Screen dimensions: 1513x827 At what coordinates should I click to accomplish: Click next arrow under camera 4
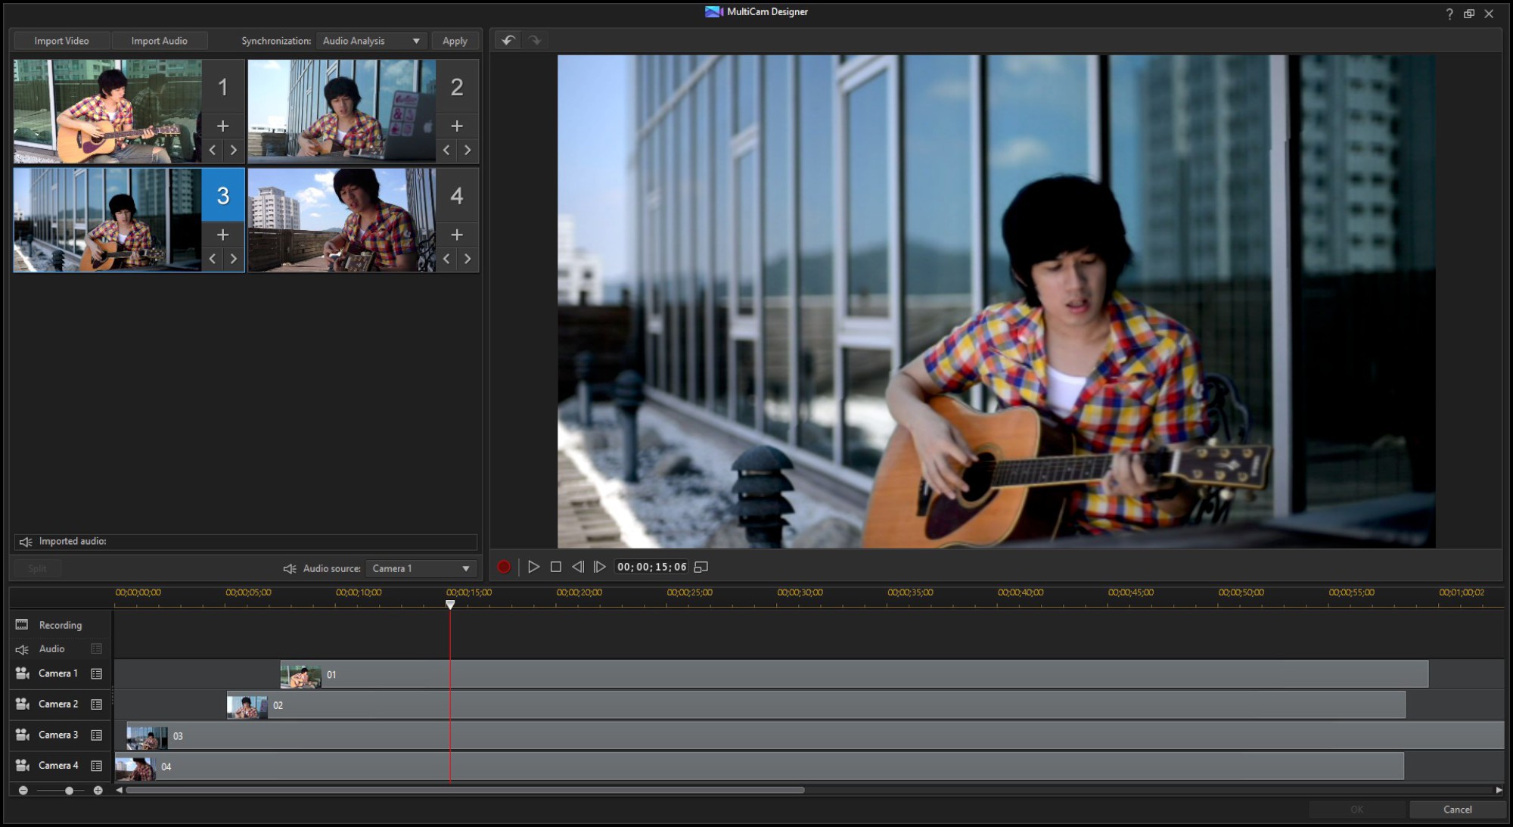click(468, 259)
